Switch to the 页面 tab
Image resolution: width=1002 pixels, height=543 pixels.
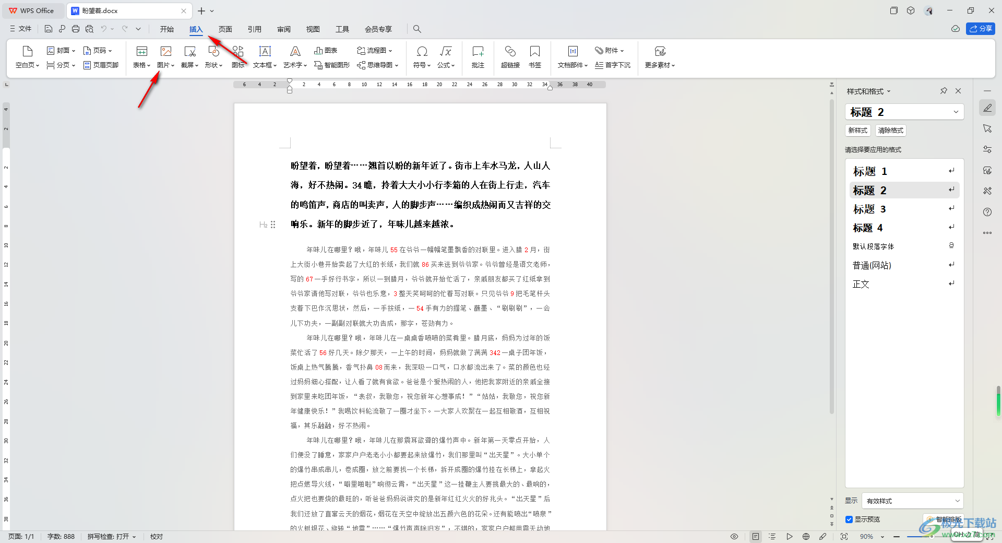[x=225, y=29]
